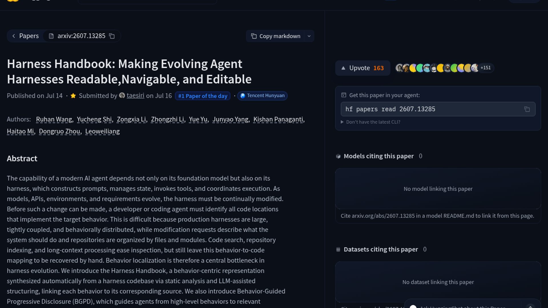This screenshot has height=308, width=548.
Task: Open the Tencent Hunyuan organization page
Action: [262, 96]
